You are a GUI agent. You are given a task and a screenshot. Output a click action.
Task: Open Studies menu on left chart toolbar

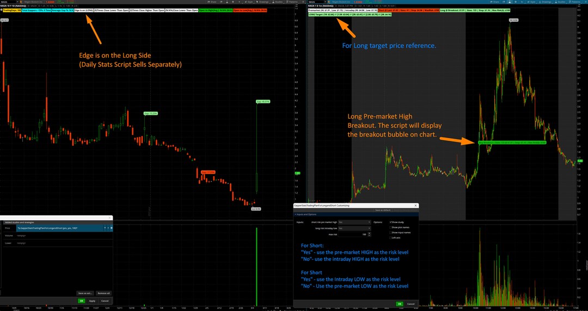277,2
